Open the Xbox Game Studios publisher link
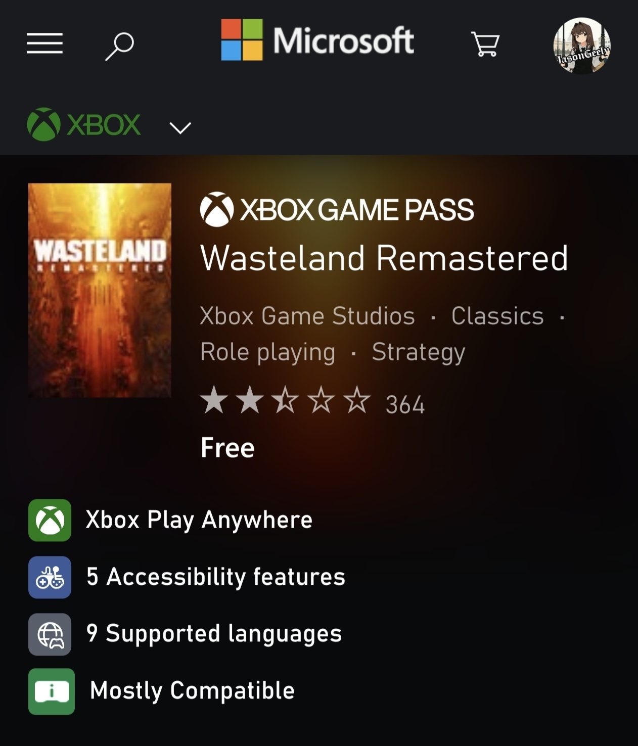 tap(307, 316)
